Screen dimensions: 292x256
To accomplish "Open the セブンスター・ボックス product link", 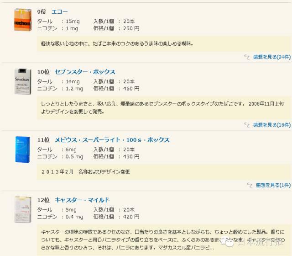I will pos(85,72).
